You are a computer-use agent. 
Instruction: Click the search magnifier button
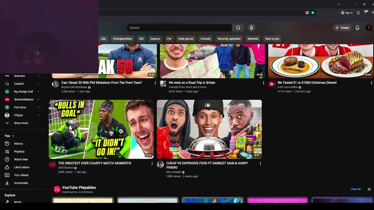(x=238, y=28)
